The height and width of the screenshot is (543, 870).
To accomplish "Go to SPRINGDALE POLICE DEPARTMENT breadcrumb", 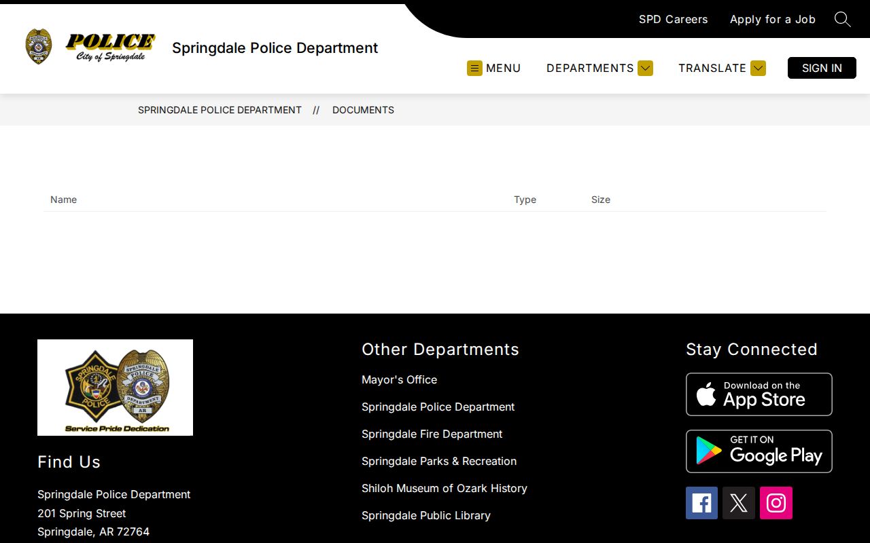I will click(220, 110).
